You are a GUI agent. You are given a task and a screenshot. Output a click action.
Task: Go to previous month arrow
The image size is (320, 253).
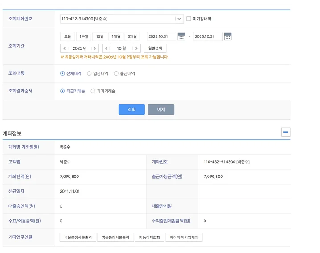coord(106,48)
